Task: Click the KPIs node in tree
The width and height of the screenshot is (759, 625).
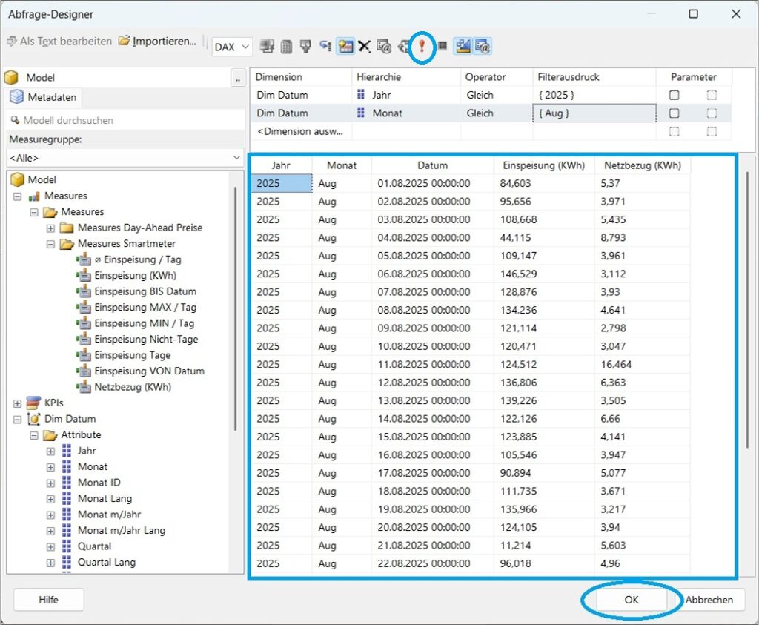Action: 53,403
